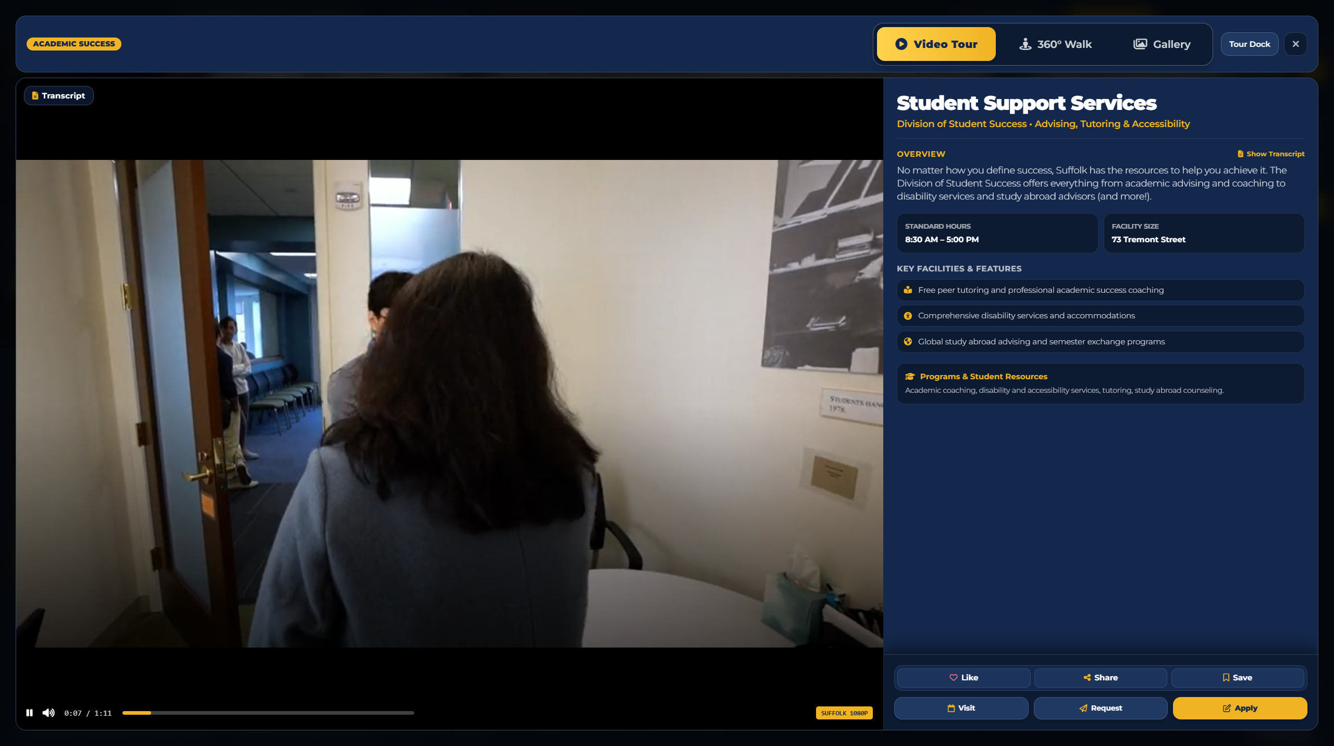1334x746 pixels.
Task: Click the heart icon on Like button
Action: [953, 677]
